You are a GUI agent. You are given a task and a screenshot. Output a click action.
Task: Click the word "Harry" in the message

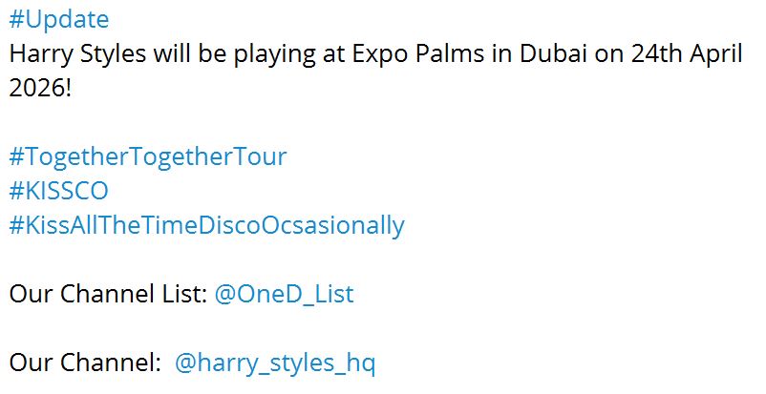coord(40,53)
